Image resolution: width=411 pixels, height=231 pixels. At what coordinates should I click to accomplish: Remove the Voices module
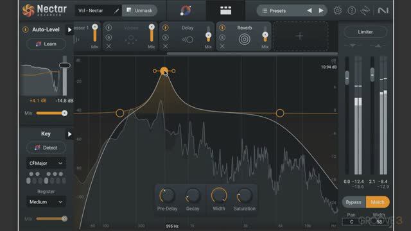point(109,46)
